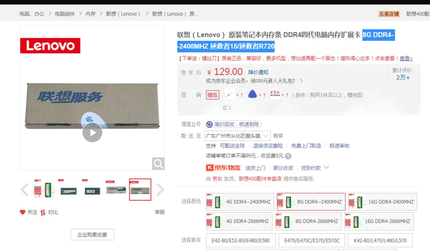The width and height of the screenshot is (430, 251).
Task: Click the 五星店铺 badge
Action: coord(389,14)
